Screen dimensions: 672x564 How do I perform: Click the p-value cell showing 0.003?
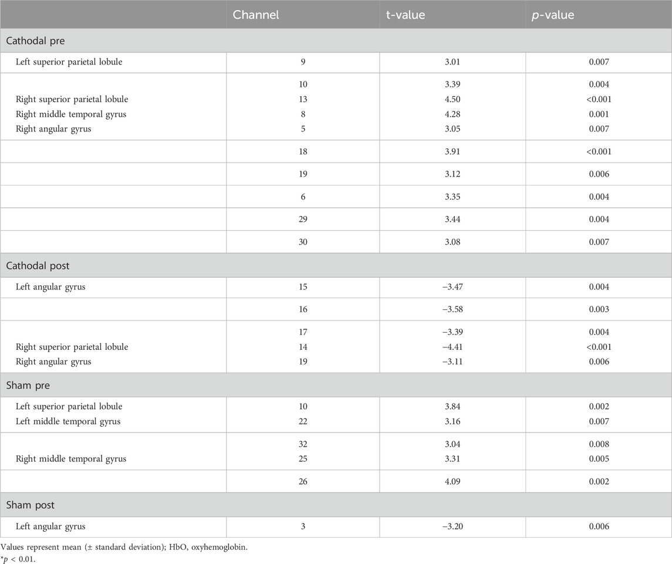(x=598, y=309)
